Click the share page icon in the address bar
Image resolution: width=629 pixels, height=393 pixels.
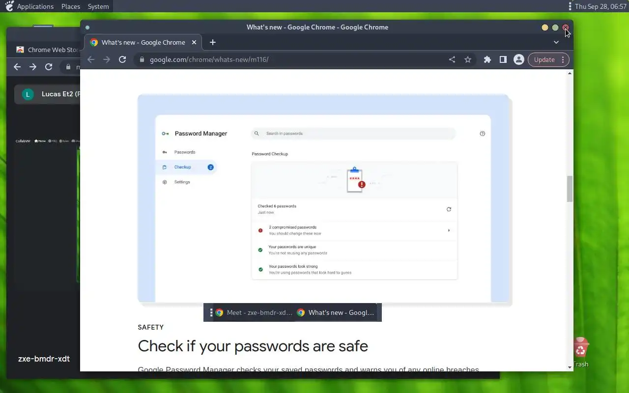click(x=452, y=59)
